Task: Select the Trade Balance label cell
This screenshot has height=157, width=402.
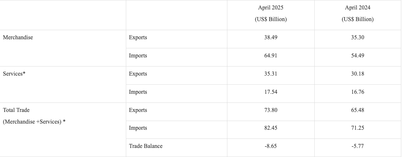Action: 146,146
